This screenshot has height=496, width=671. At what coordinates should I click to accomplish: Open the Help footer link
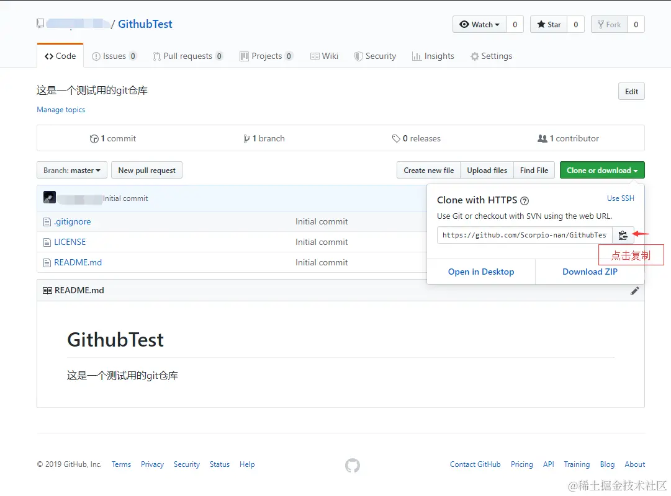(247, 464)
